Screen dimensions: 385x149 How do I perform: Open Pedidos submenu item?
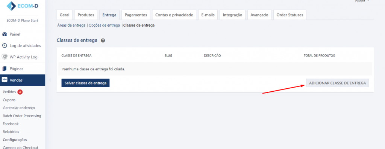(x=9, y=92)
